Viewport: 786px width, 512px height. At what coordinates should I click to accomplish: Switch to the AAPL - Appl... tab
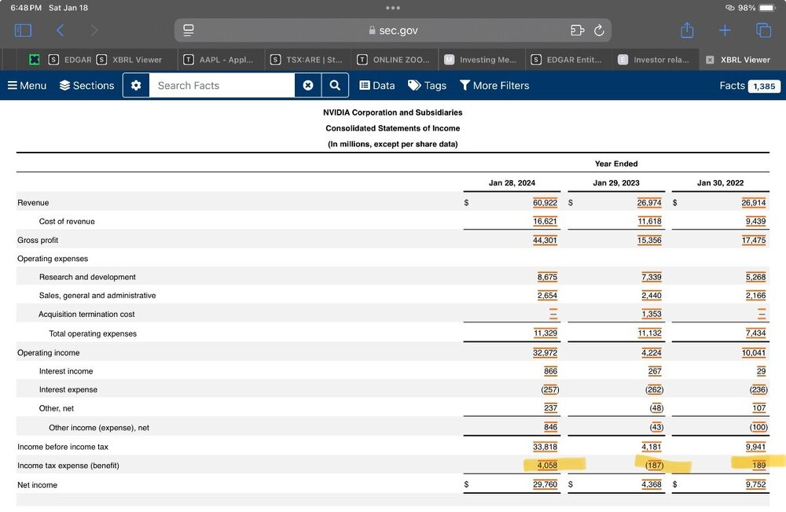pos(219,60)
